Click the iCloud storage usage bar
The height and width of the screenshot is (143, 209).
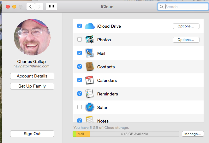[x=126, y=134]
